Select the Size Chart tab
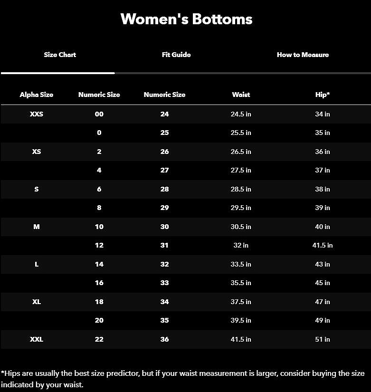The width and height of the screenshot is (371, 392). 60,55
